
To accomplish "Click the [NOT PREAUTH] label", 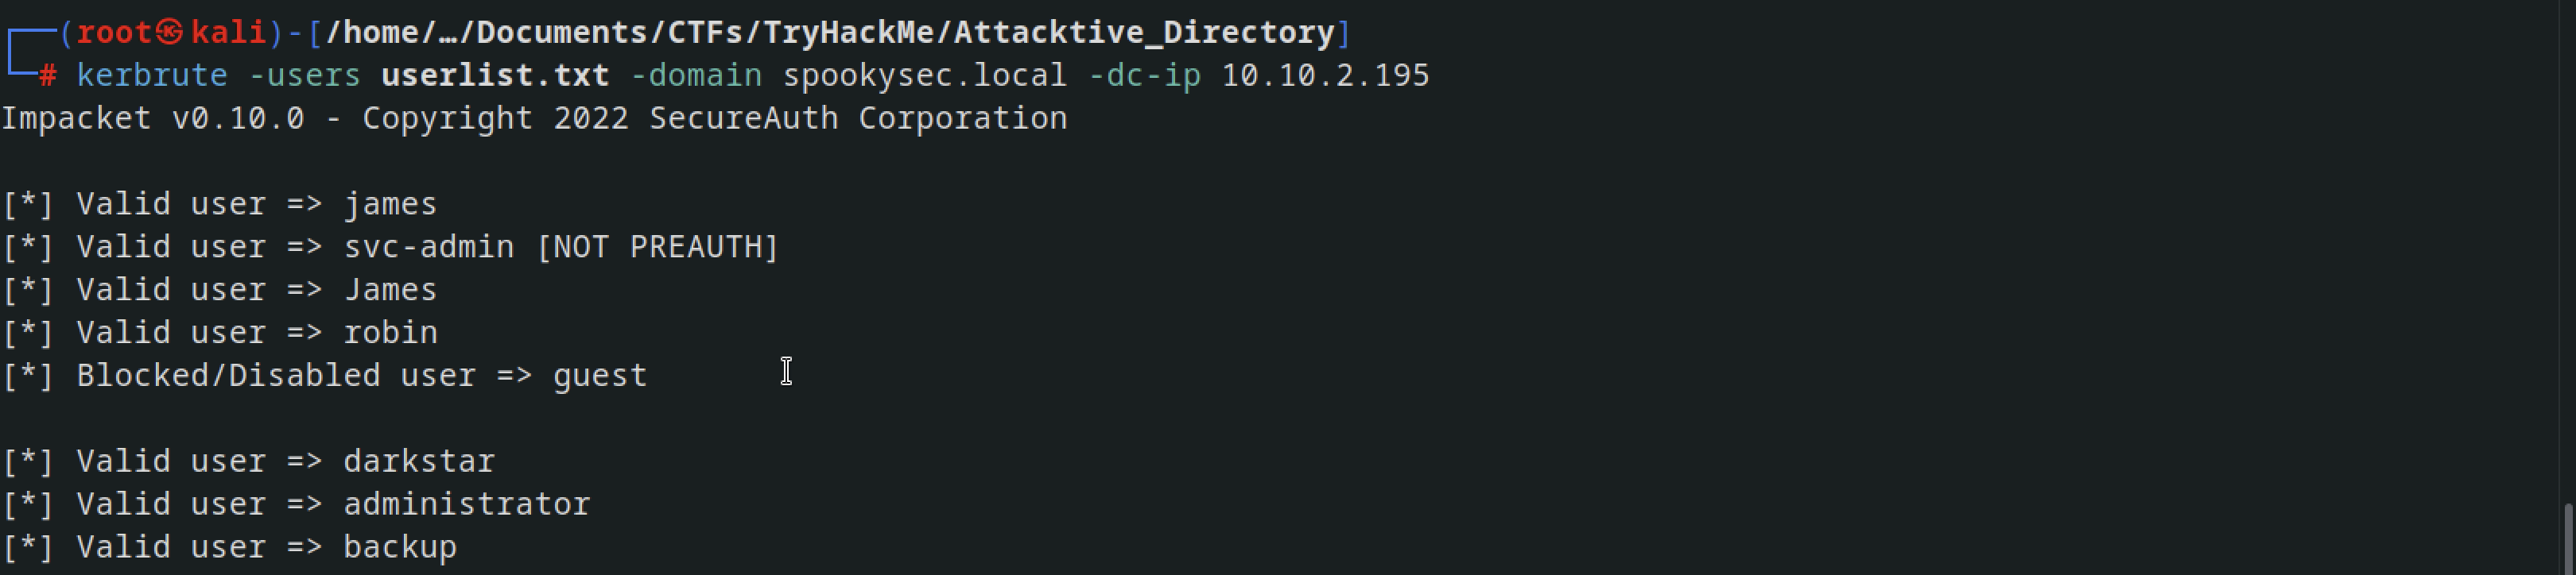I will 657,246.
